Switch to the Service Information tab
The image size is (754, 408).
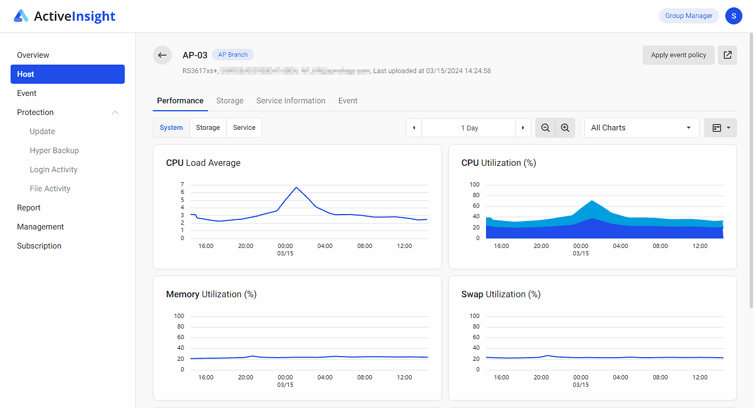[290, 100]
